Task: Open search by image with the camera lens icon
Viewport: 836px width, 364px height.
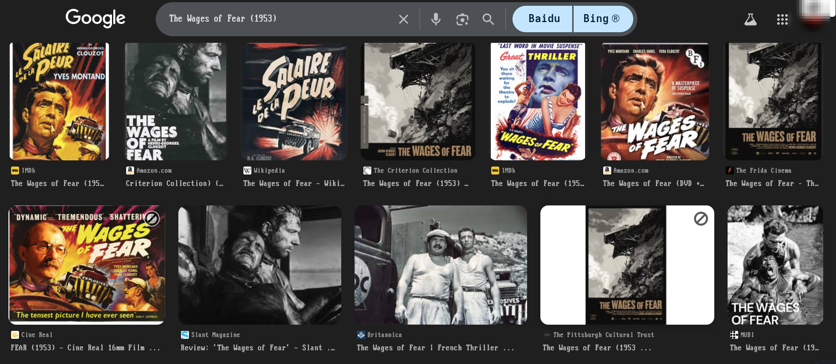Action: coord(462,19)
